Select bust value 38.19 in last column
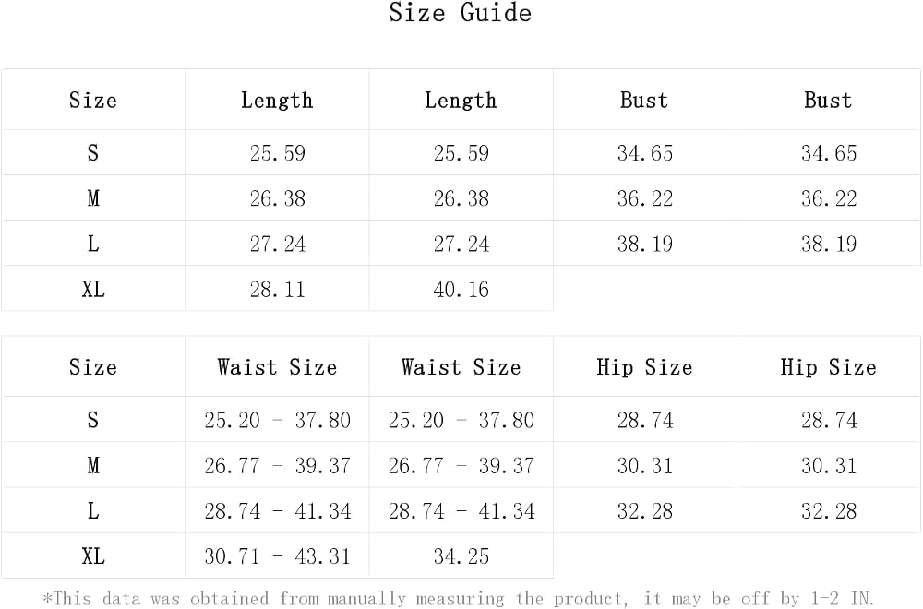The image size is (923, 609). (829, 244)
